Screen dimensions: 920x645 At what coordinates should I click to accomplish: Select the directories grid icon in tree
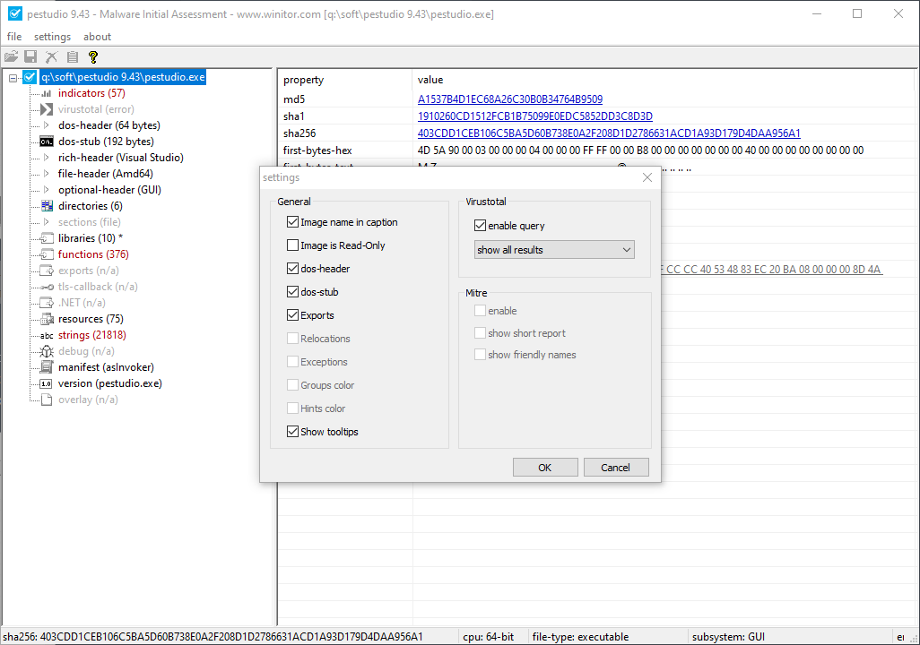point(47,206)
